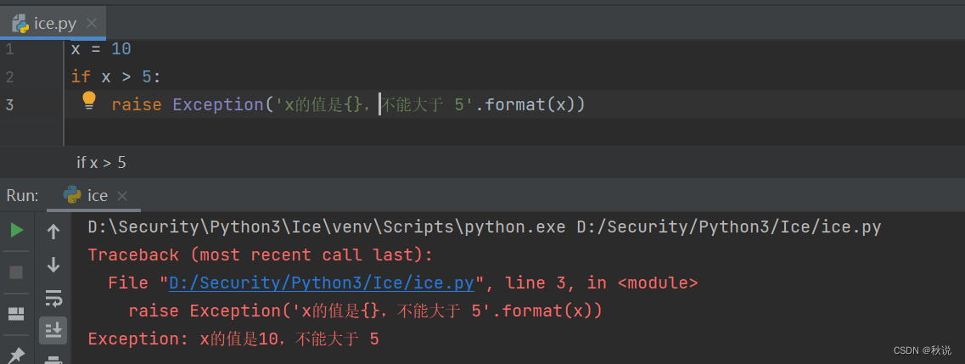Close the ice.py editor tab
Viewport: 965px width, 364px height.
tap(91, 24)
